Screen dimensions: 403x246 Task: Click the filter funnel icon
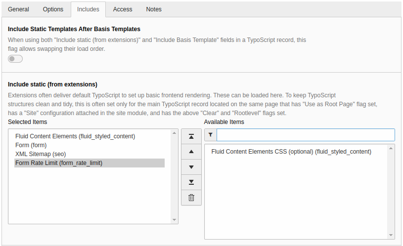211,135
